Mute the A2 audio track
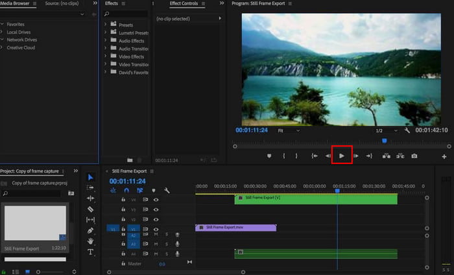This screenshot has height=275, width=454. [156, 235]
